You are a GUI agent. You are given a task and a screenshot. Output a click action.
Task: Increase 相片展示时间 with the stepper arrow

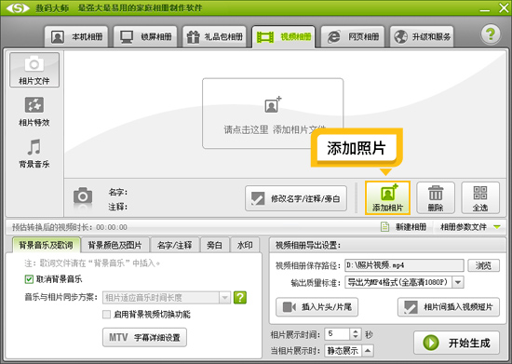[356, 331]
